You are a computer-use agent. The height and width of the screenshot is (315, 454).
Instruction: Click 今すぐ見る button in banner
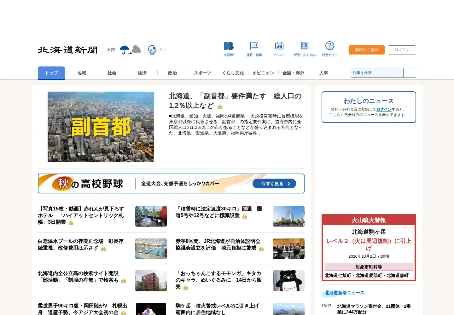tap(274, 184)
